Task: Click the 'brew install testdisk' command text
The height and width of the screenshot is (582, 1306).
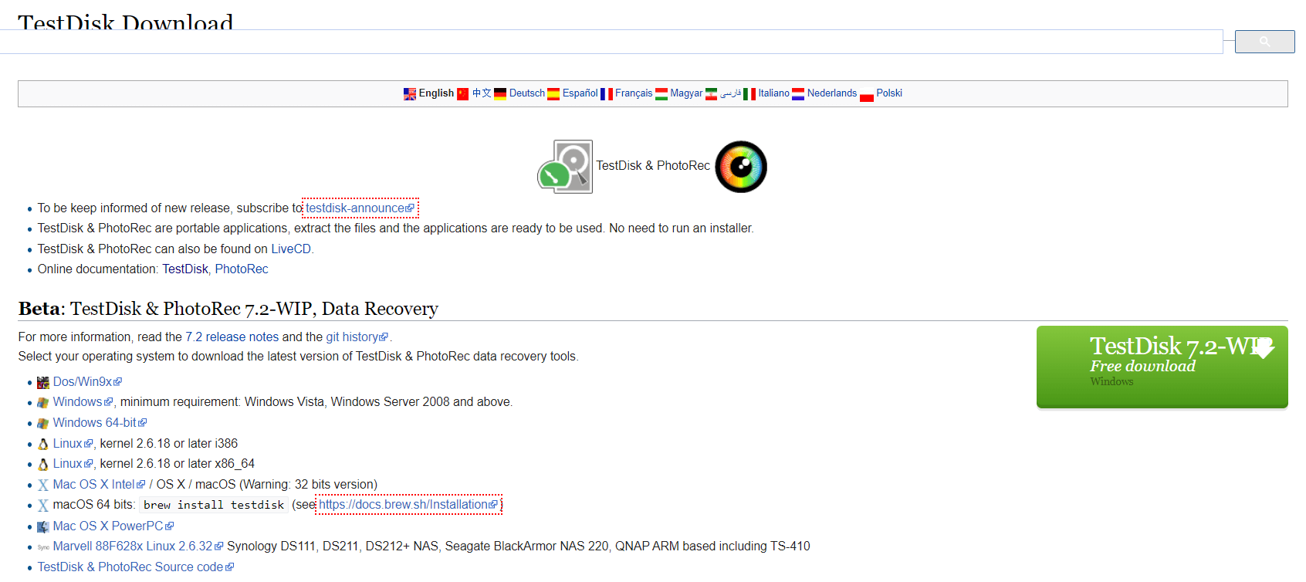Action: (214, 506)
